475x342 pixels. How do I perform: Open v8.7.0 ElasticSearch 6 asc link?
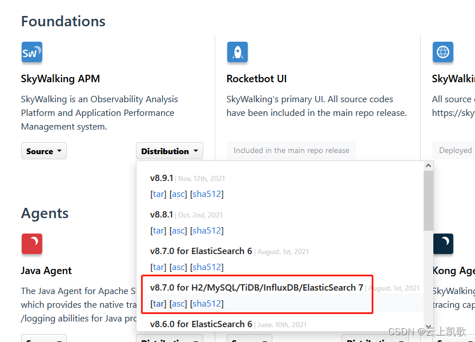click(x=179, y=267)
